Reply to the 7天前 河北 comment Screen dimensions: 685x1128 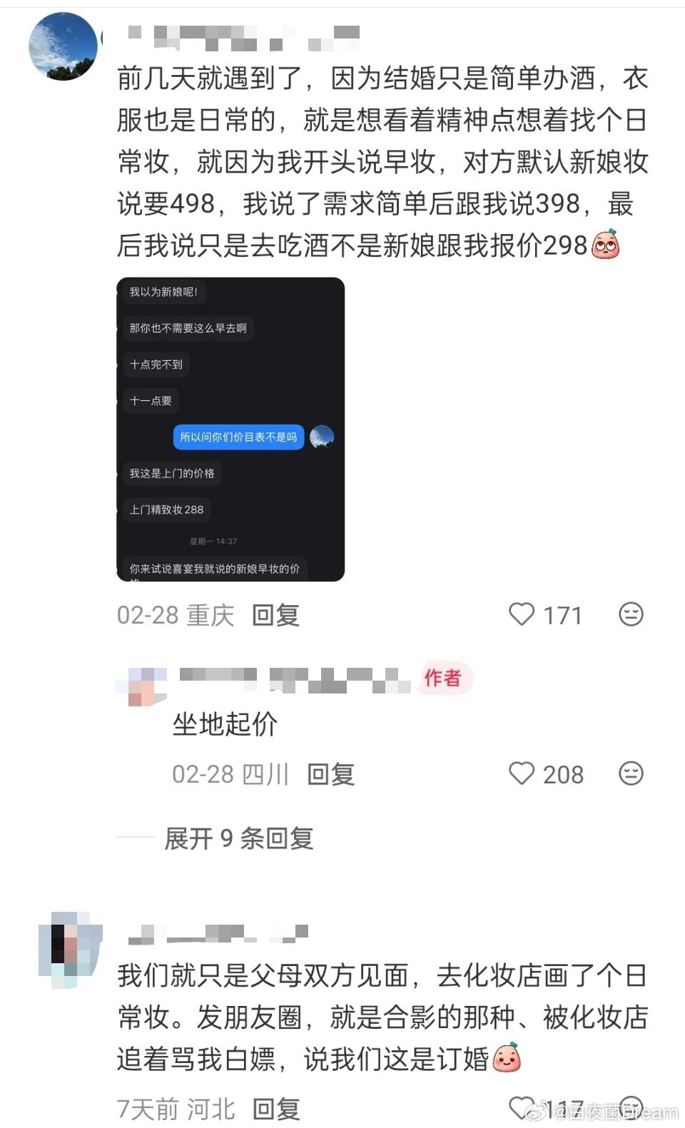(x=275, y=1109)
